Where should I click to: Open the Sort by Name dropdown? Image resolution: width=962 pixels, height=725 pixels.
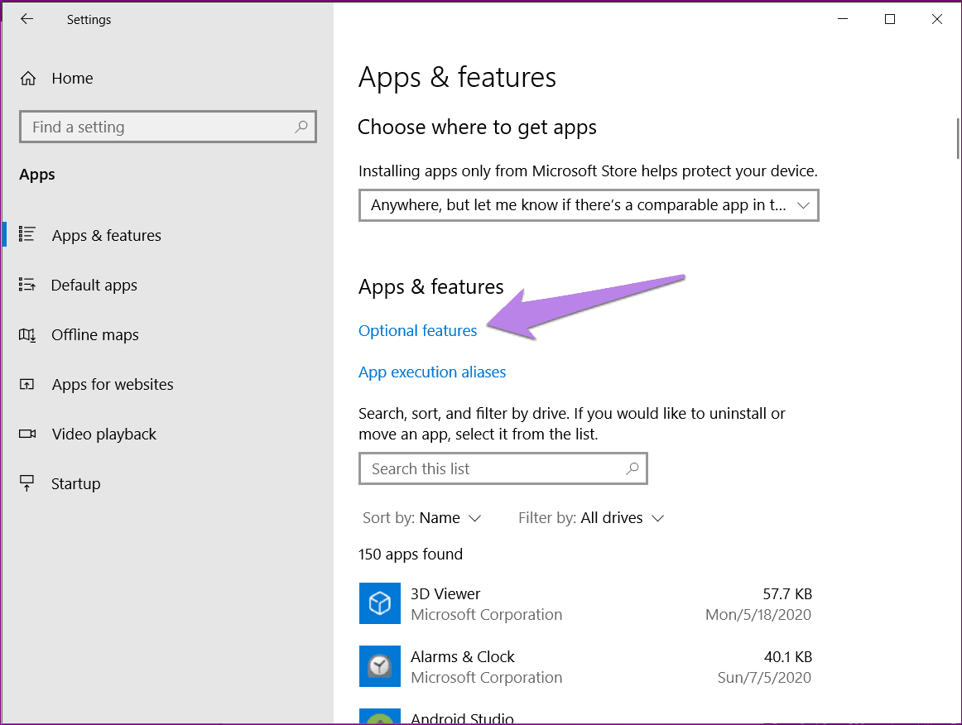tap(421, 518)
